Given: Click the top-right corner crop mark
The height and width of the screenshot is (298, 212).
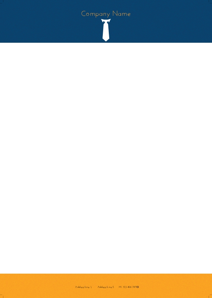Looking at the screenshot, I should [x=210, y=1].
